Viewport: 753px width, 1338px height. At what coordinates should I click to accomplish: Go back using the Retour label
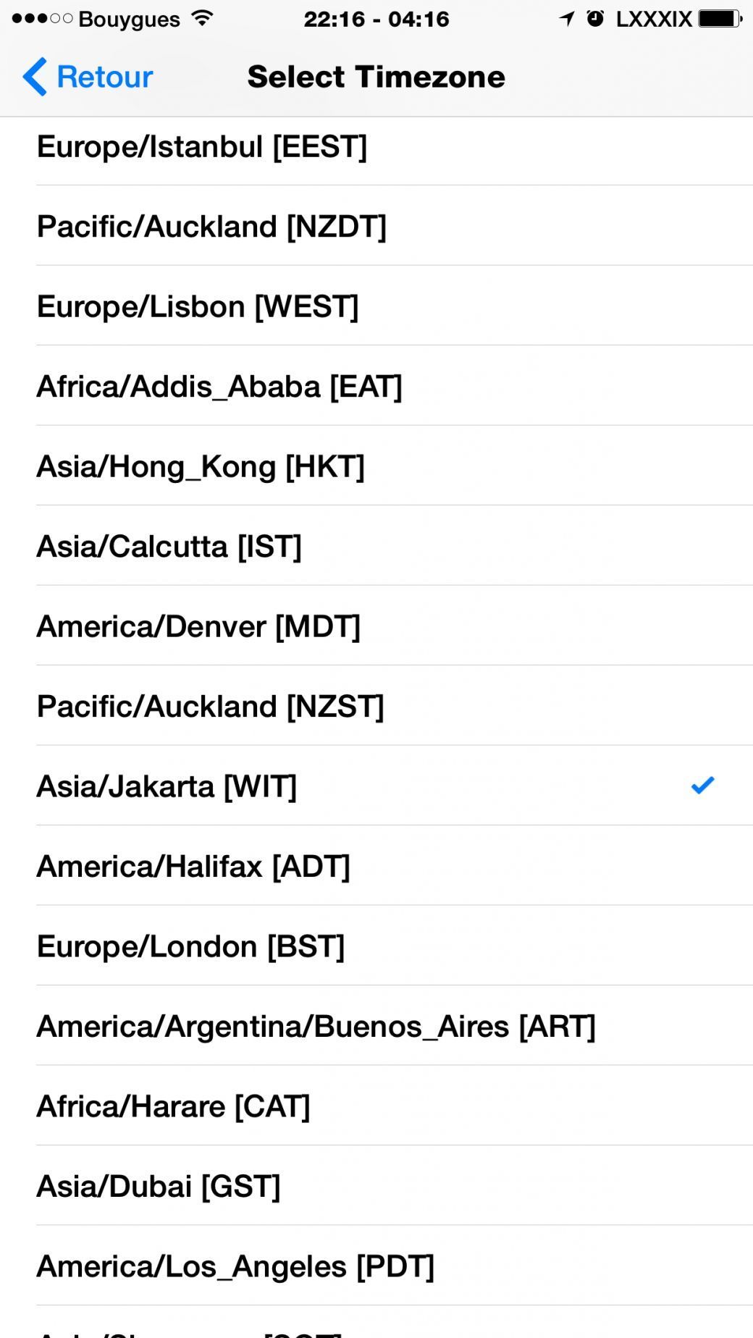(104, 77)
